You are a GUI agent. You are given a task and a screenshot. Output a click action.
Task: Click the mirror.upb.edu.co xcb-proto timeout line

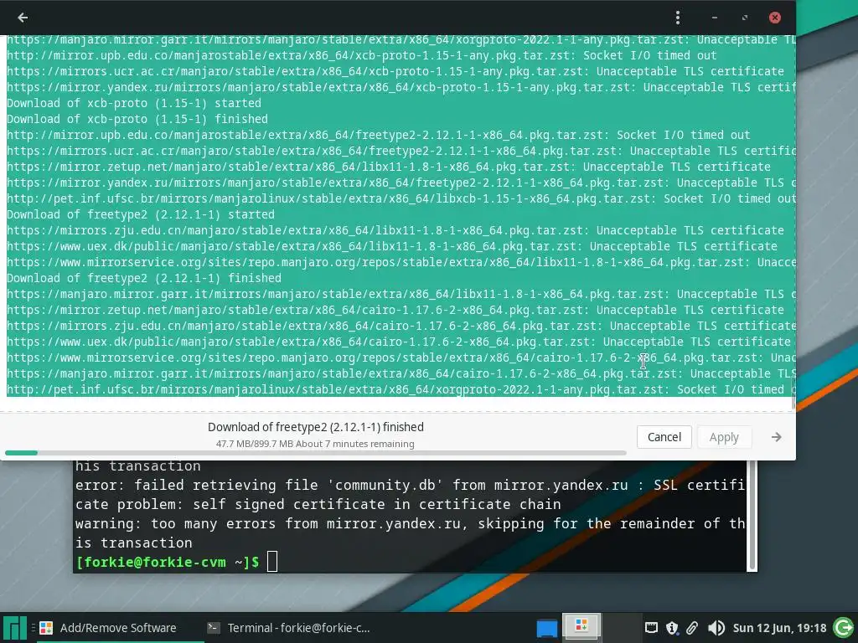pos(361,56)
